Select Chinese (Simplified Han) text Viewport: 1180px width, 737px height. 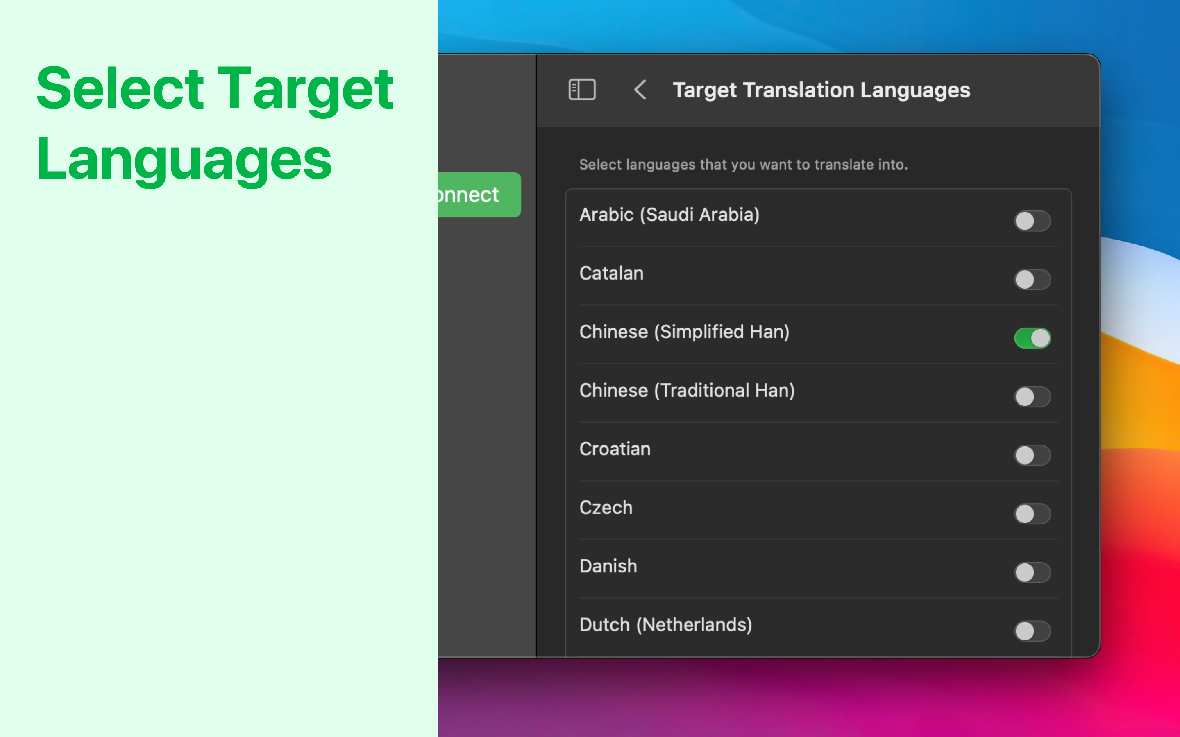tap(684, 332)
